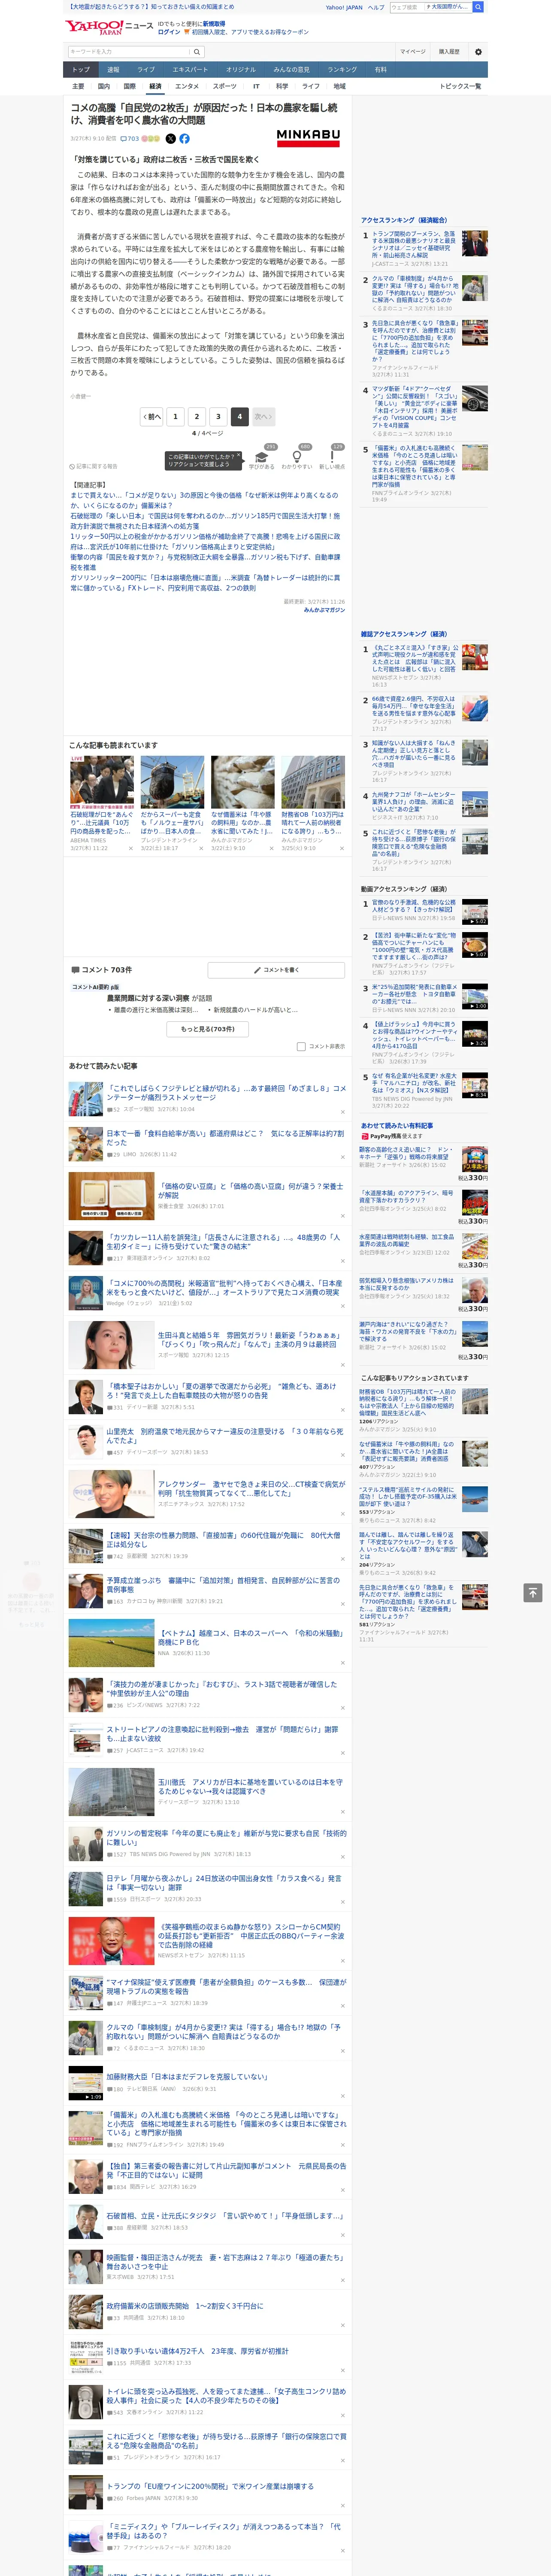Viewport: 551px width, 2576px height.
Task: Open マイページ link
Action: point(413,52)
